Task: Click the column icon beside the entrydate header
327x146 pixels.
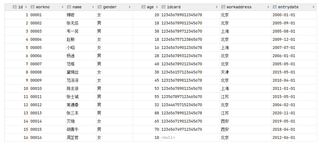Action: [275, 7]
